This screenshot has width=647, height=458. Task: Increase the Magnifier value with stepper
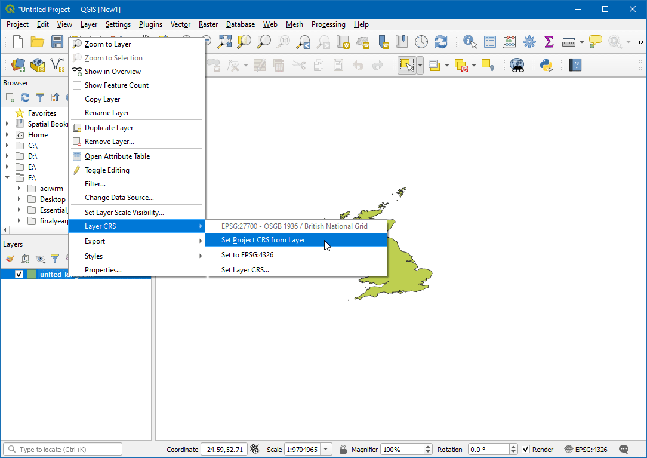[429, 447]
